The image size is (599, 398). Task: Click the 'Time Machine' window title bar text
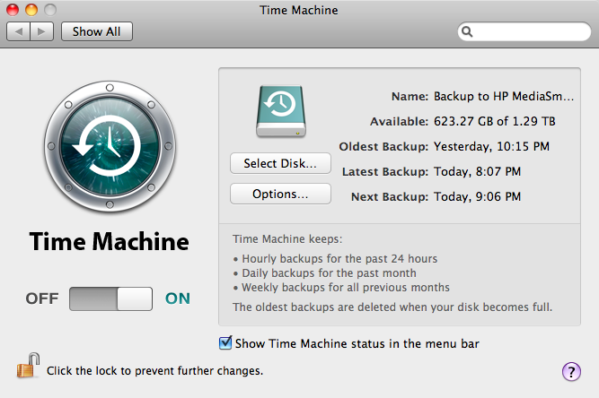click(x=299, y=10)
